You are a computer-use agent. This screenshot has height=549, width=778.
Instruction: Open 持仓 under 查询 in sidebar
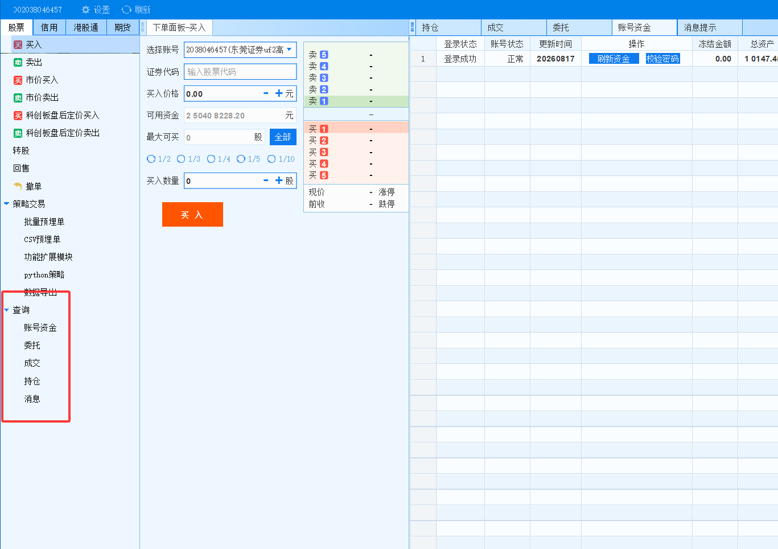pos(32,382)
